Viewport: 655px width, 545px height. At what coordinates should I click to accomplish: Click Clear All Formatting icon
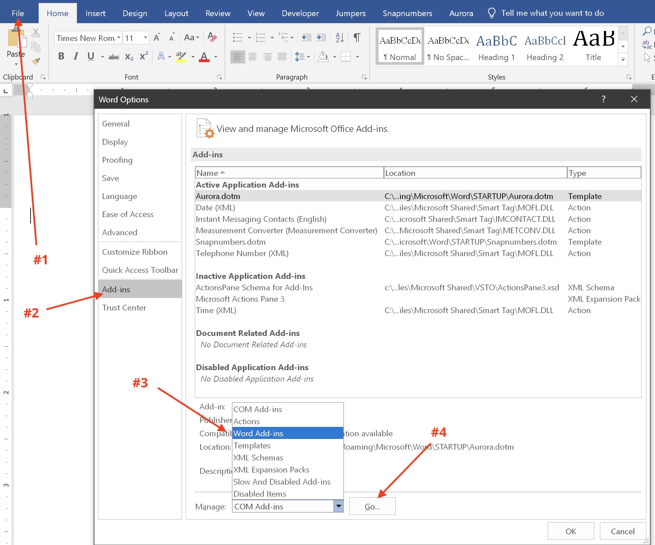click(212, 37)
